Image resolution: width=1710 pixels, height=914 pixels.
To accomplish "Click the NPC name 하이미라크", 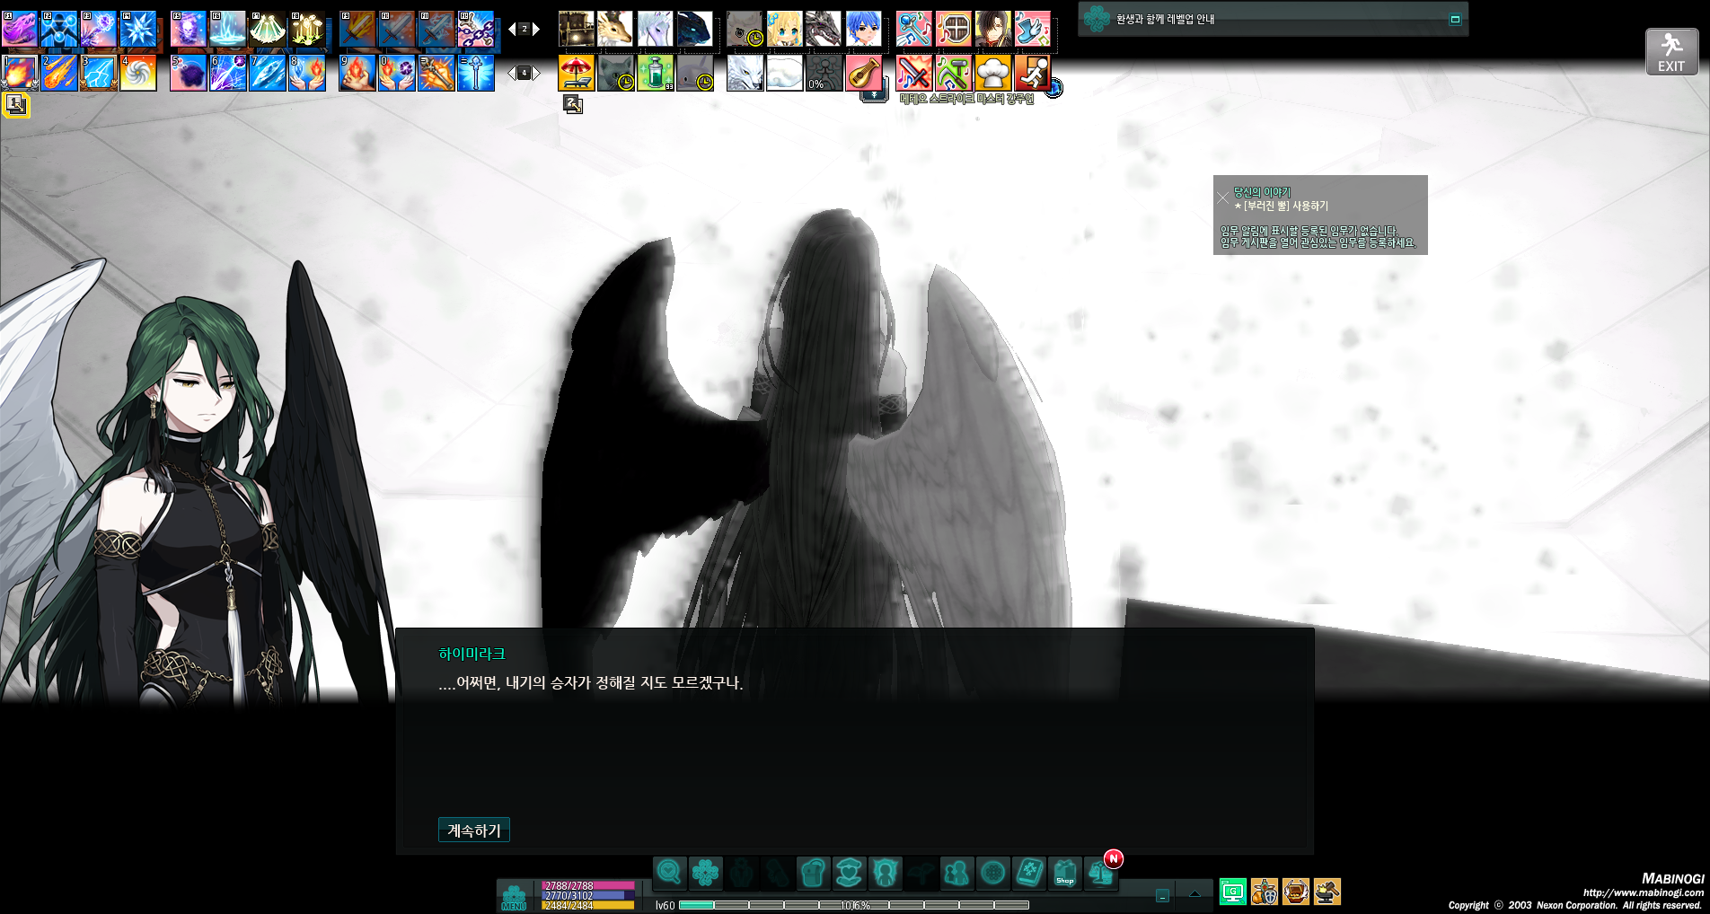I will click(x=472, y=654).
